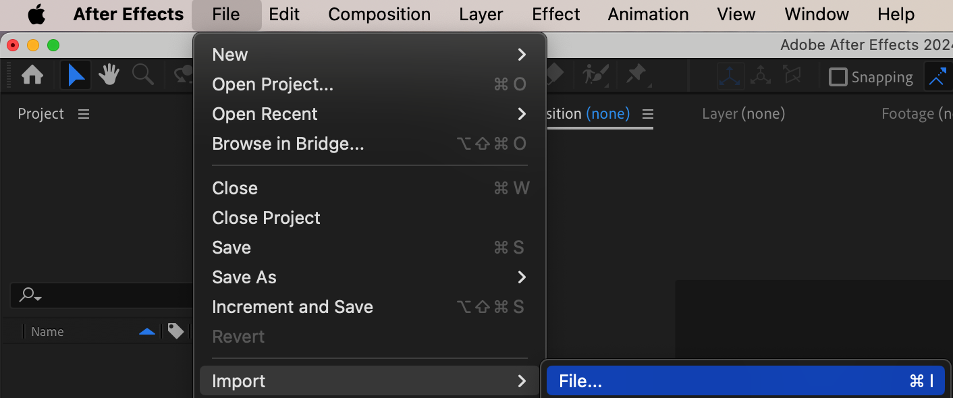Select the Selection arrow tool
This screenshot has width=953, height=398.
76,75
